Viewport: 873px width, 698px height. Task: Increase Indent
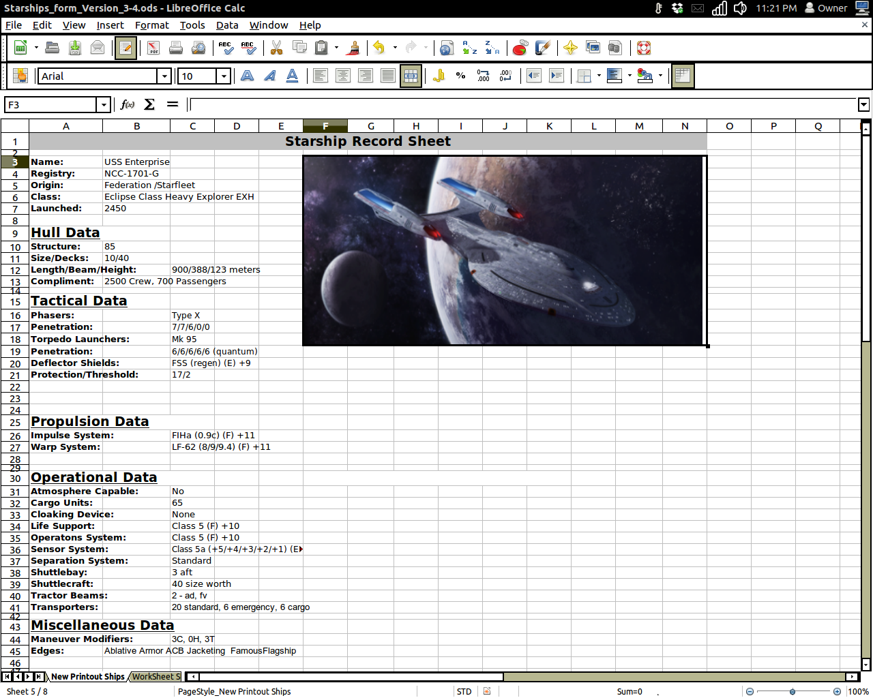click(x=556, y=76)
